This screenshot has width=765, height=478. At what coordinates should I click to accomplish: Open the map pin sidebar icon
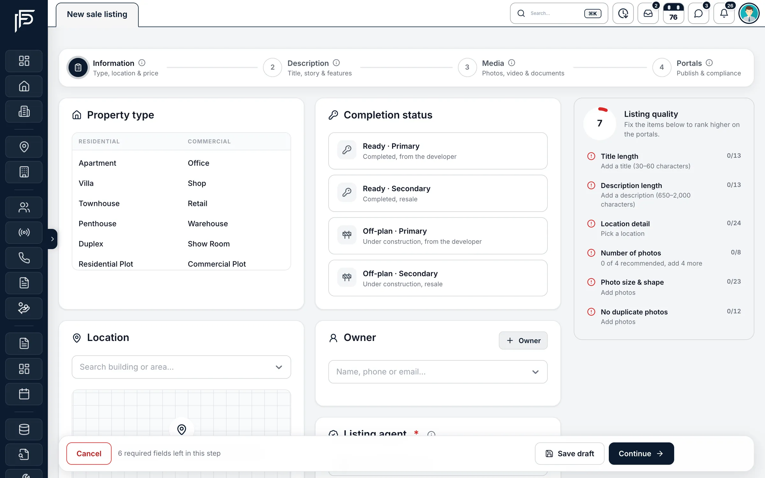(24, 147)
